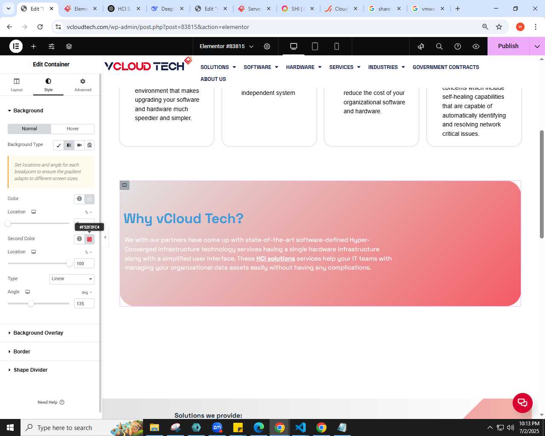545x436 pixels.
Task: Select video background type
Action: tap(79, 145)
